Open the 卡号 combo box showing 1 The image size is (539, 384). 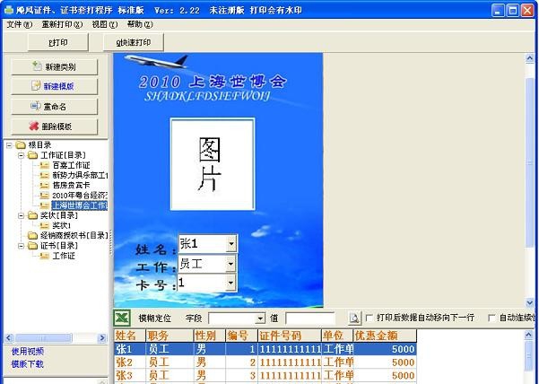[x=230, y=283]
